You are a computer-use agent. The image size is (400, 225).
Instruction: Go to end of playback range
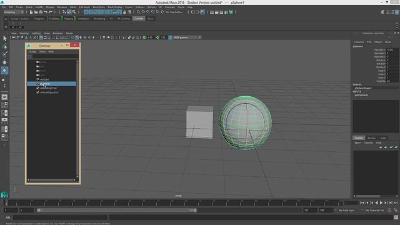396,202
